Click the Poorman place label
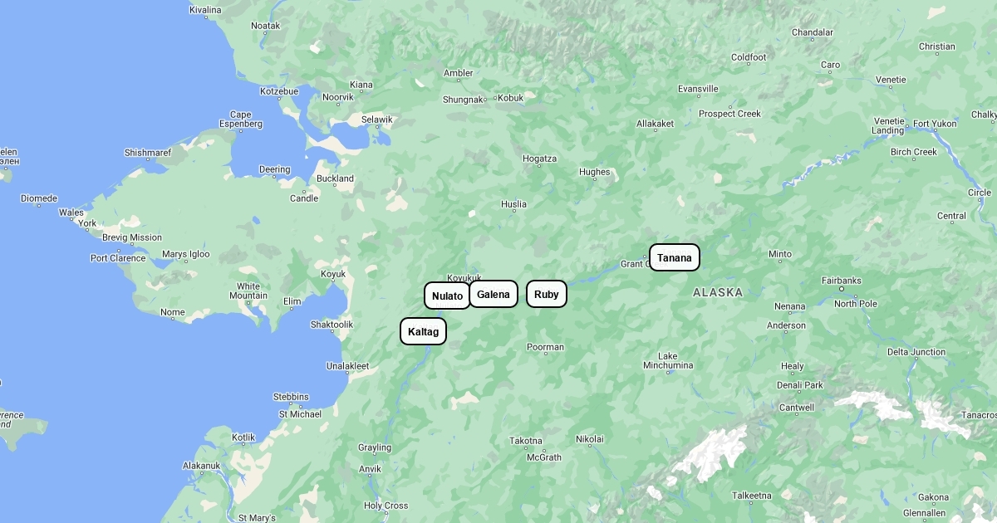This screenshot has width=997, height=523. (x=545, y=348)
